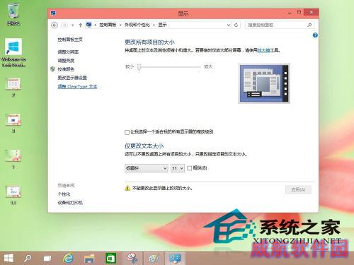Expand the address bar history dropdown
Image resolution: width=354 pixels, height=265 pixels.
[x=229, y=25]
